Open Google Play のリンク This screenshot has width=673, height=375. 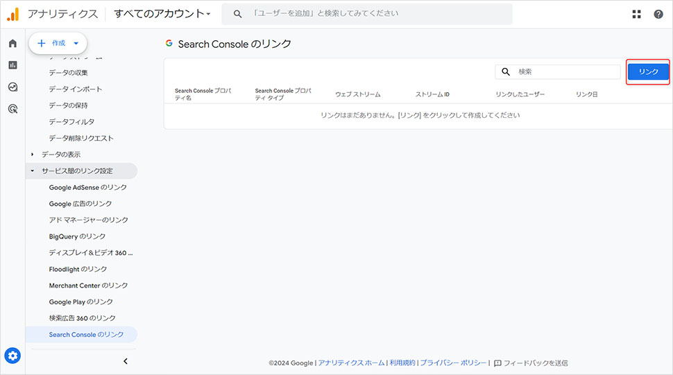click(x=80, y=302)
